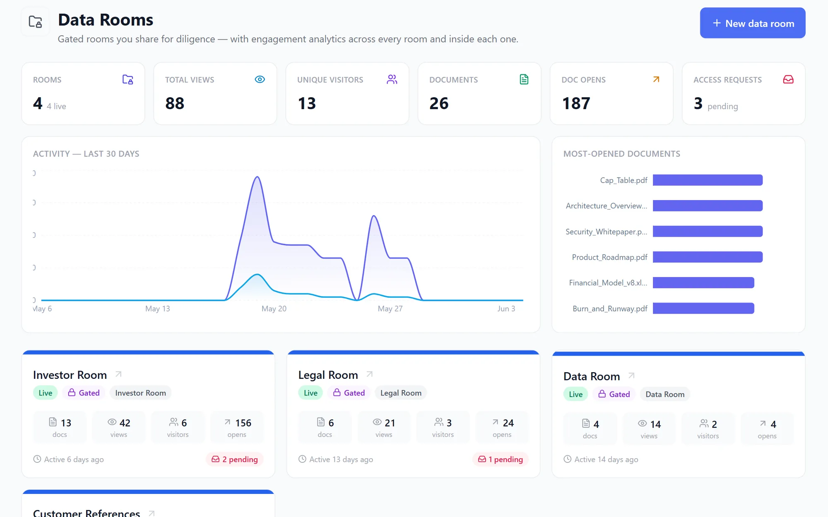
Task: Click the Unique Visitors value 13
Action: [307, 103]
